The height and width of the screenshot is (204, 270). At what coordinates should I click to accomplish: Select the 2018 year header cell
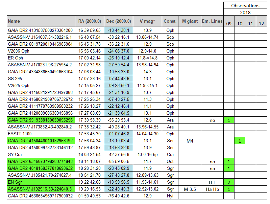tap(245, 12)
